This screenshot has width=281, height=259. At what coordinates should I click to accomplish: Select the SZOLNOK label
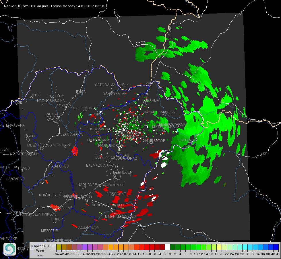click(x=18, y=212)
